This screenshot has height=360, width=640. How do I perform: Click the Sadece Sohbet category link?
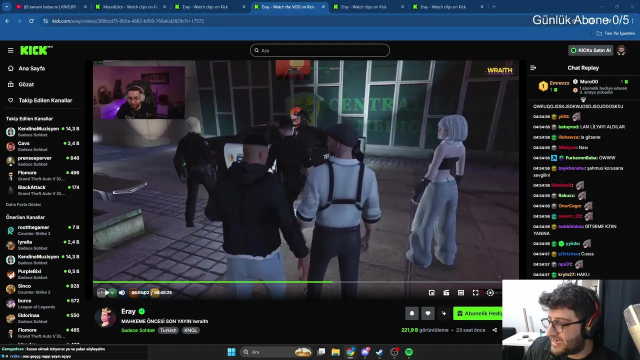click(x=138, y=330)
